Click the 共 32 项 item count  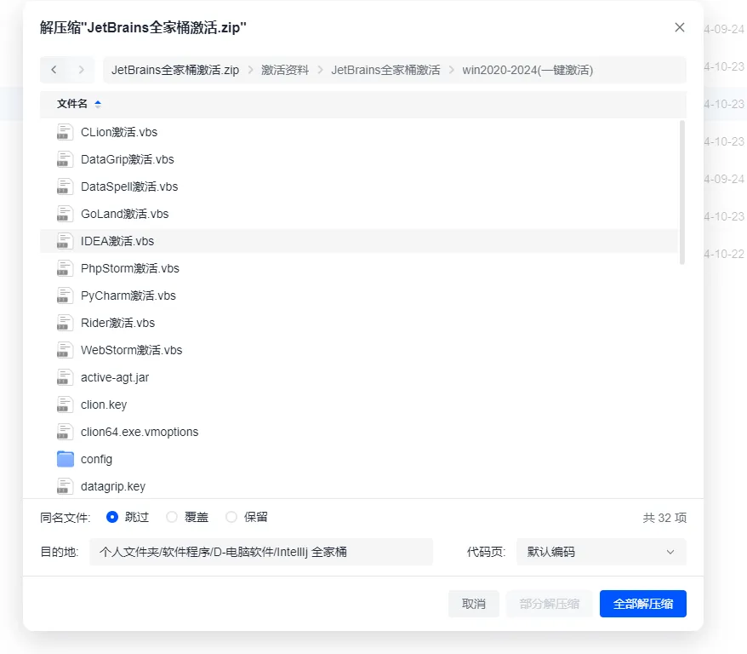point(664,518)
